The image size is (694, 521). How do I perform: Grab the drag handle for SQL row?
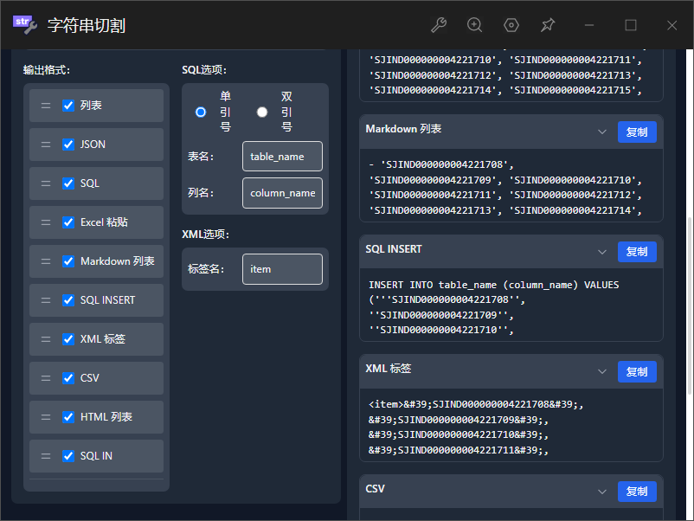(46, 183)
